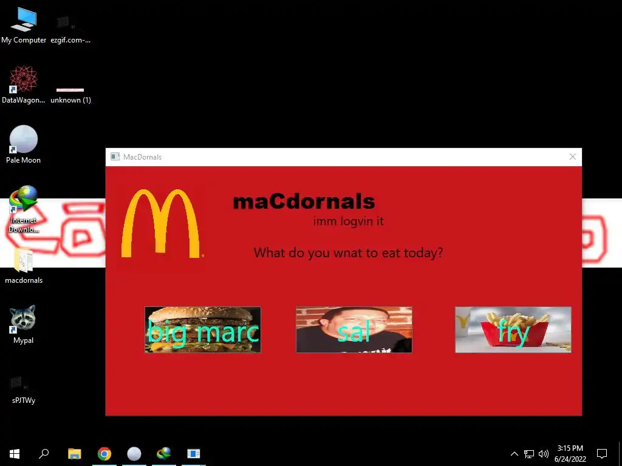Open the My Computer desktop icon

[24, 25]
